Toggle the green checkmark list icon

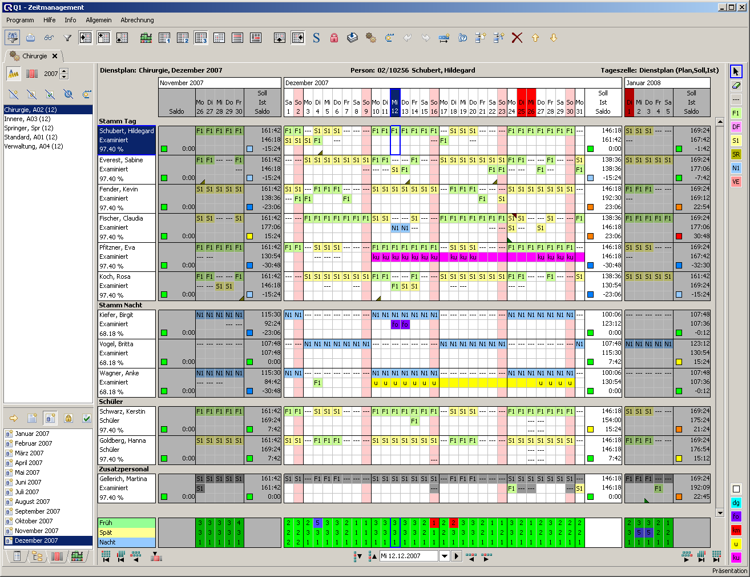pyautogui.click(x=87, y=418)
